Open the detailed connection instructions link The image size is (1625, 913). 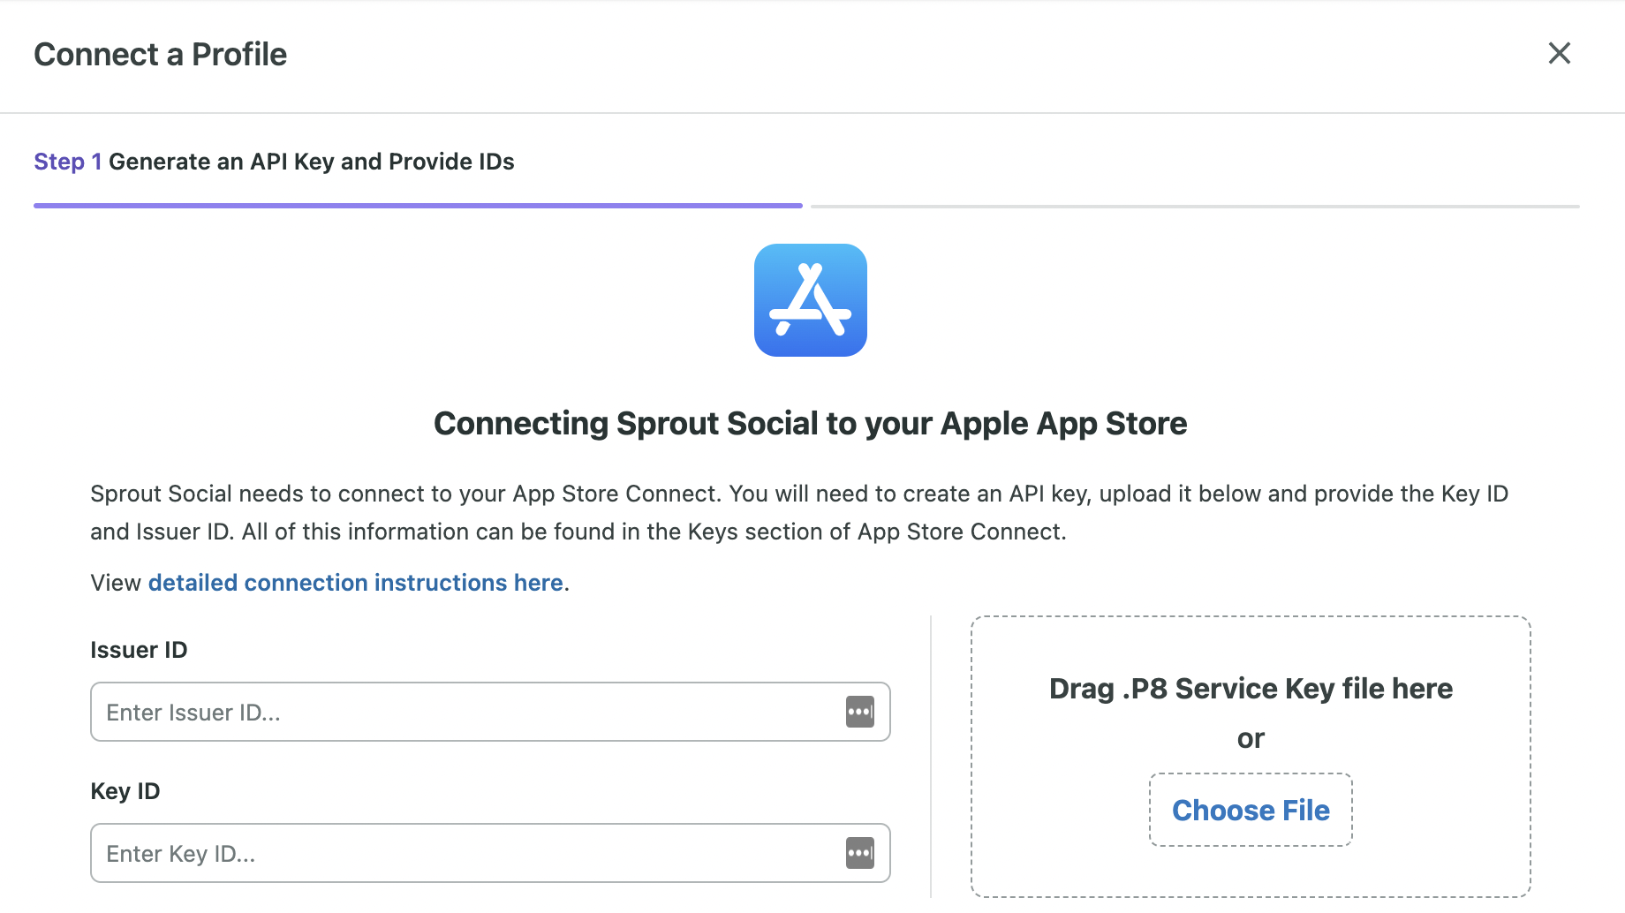356,583
